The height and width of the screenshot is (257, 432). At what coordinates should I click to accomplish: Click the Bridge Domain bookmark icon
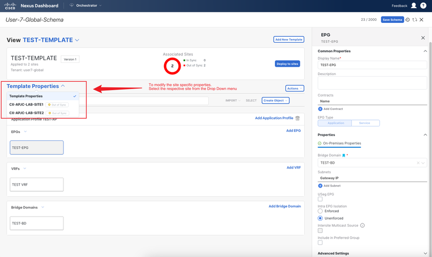pos(344,155)
